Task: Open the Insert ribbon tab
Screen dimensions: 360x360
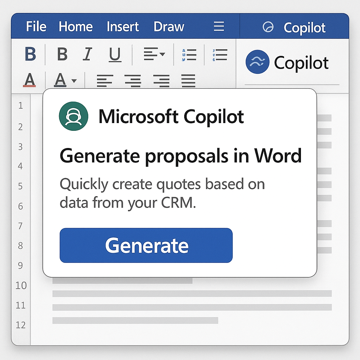Action: click(x=123, y=26)
